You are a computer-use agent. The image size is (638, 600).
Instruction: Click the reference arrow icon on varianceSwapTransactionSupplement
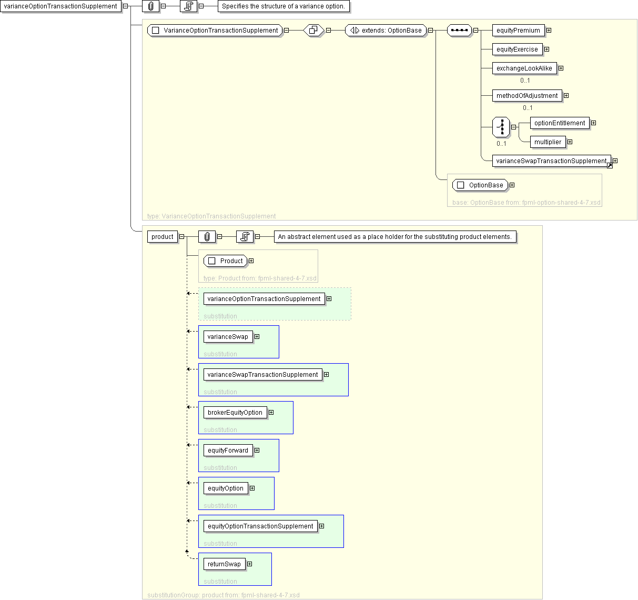coord(610,165)
